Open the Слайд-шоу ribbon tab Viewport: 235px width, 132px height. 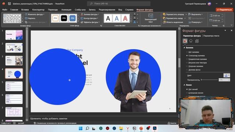tap(80, 10)
